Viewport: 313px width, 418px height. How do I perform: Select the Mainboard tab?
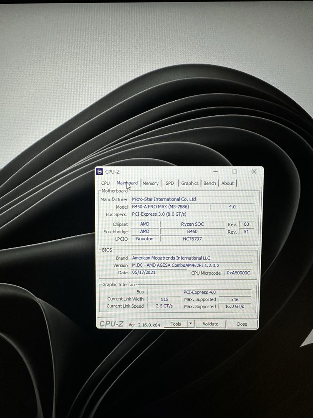(x=127, y=183)
